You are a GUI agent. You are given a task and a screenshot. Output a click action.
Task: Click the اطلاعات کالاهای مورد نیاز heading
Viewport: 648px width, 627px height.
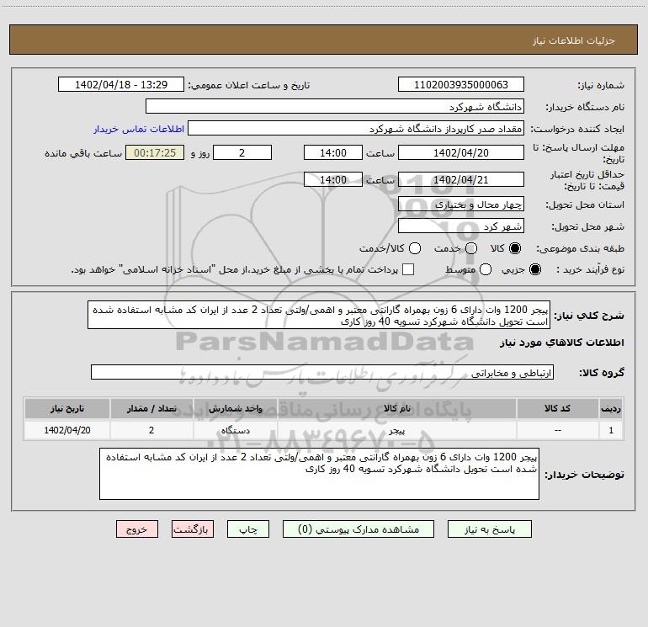pos(561,343)
